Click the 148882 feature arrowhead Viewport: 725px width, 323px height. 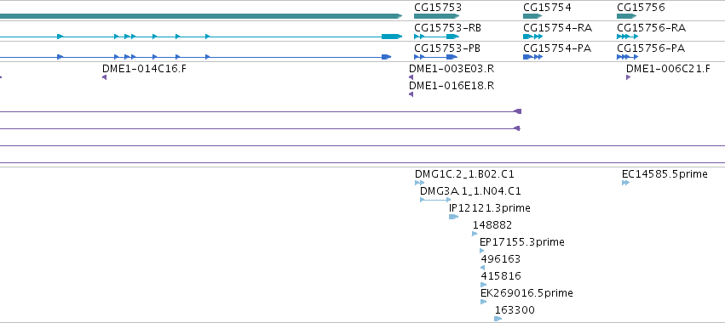475,234
